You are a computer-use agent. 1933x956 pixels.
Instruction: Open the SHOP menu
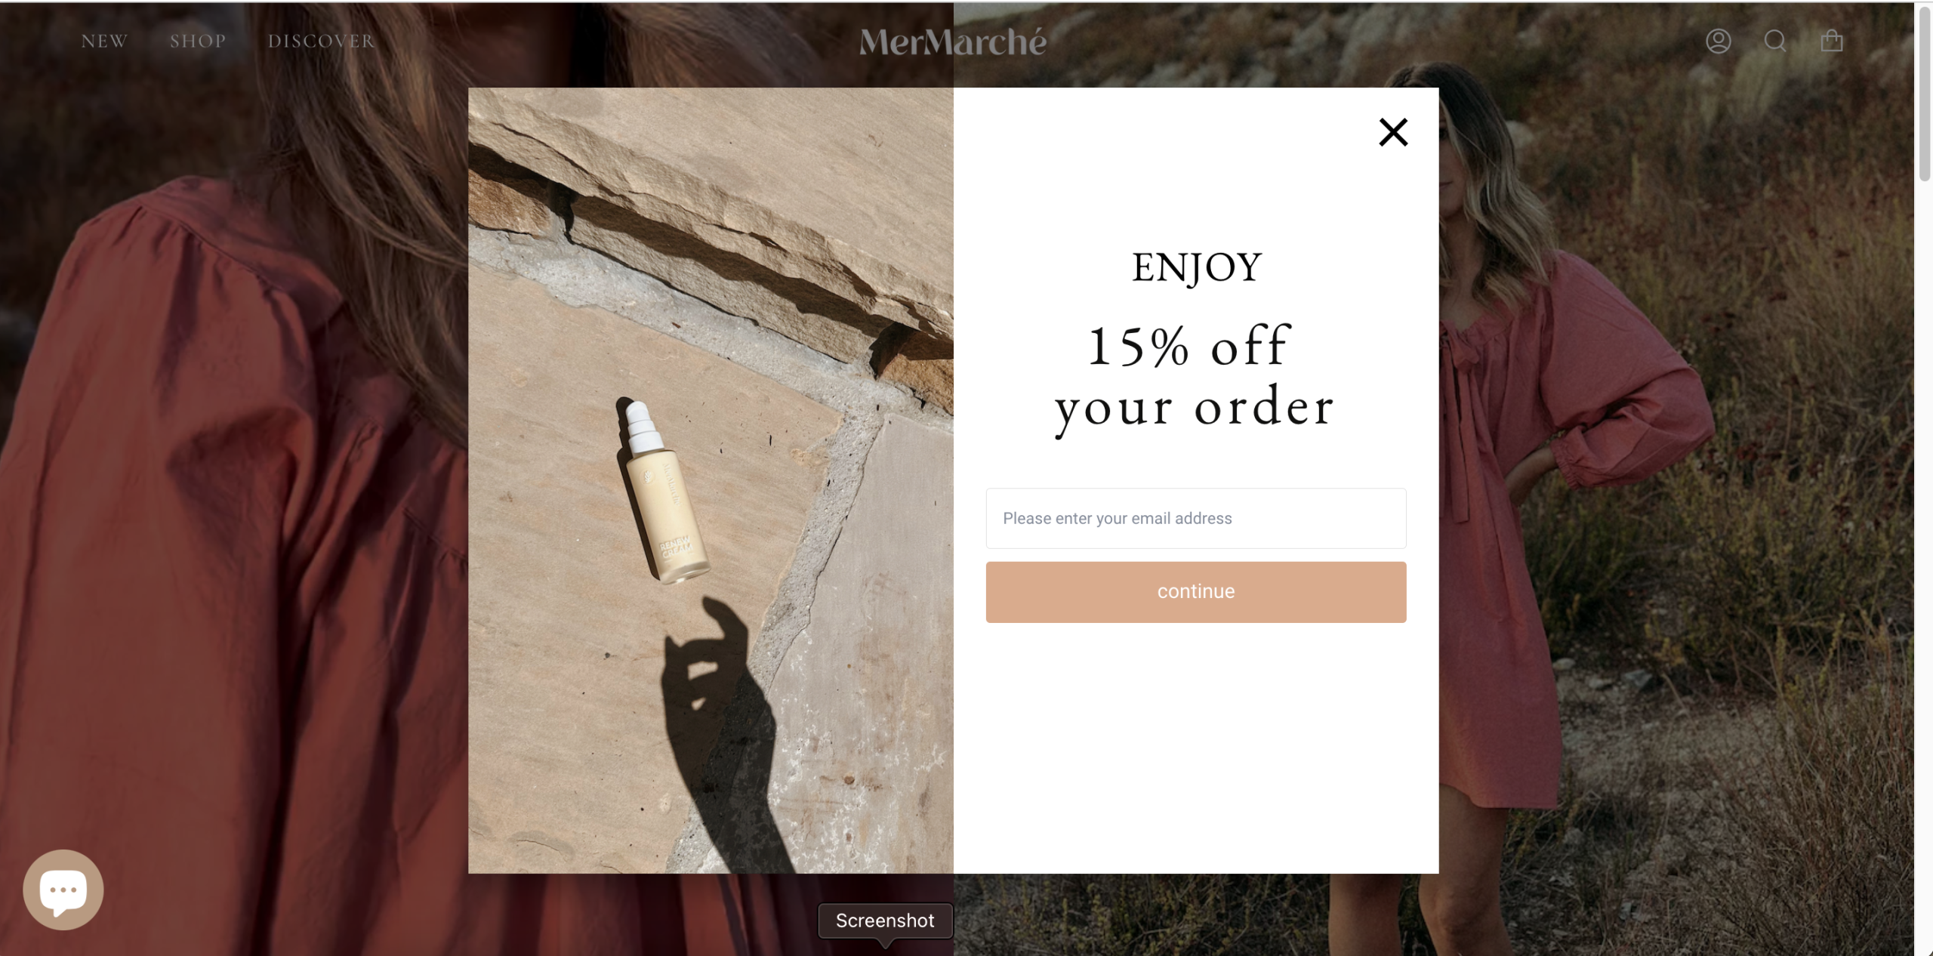[198, 42]
